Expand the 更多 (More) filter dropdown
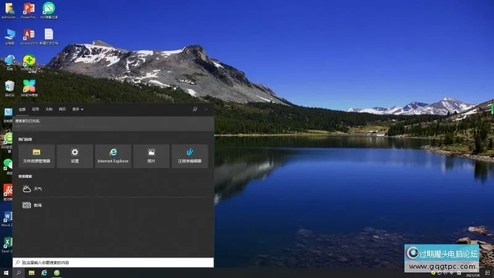Screen dimensions: 494x278 (78, 109)
